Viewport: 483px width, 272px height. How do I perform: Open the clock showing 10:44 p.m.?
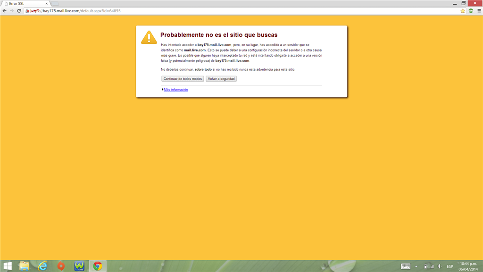click(x=468, y=266)
